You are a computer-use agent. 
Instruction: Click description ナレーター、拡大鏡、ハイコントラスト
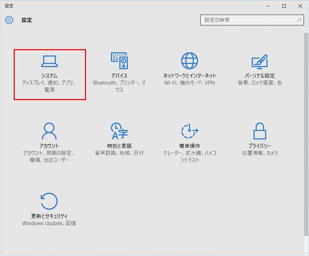(190, 157)
